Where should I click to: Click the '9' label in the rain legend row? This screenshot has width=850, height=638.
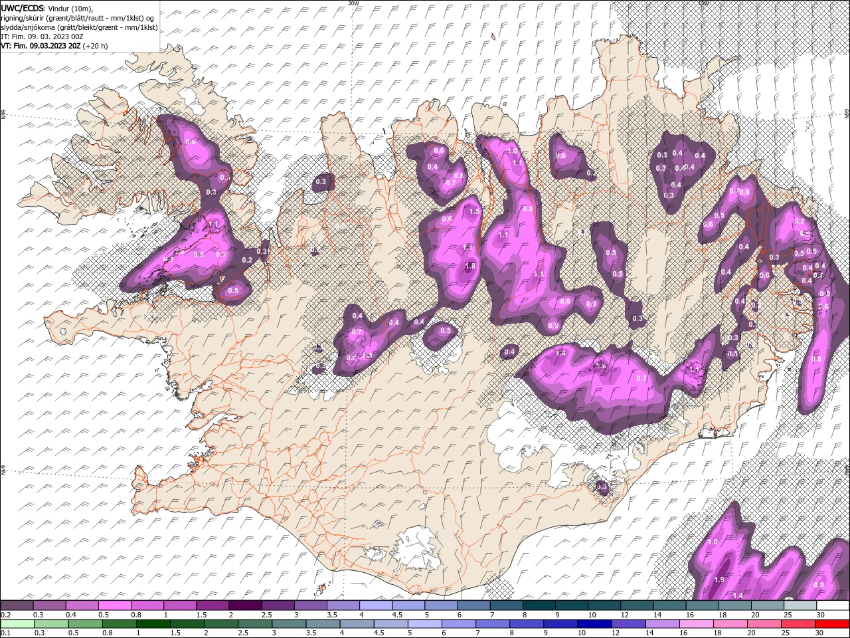(x=545, y=634)
